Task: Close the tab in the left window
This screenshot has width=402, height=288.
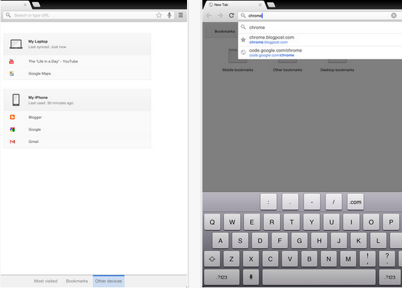Action: (25, 5)
